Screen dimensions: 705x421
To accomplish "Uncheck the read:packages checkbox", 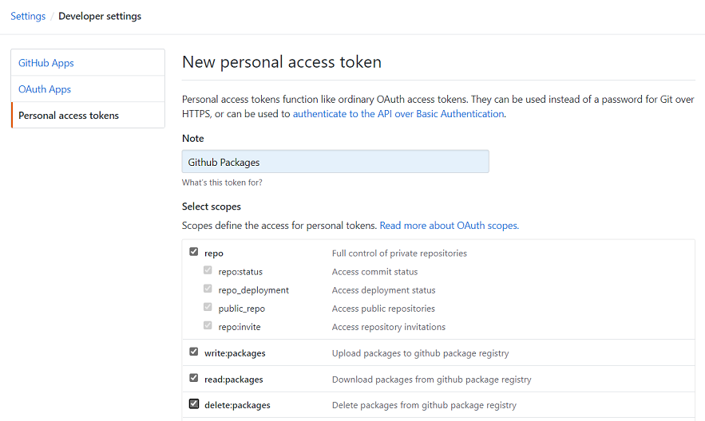I will point(193,378).
